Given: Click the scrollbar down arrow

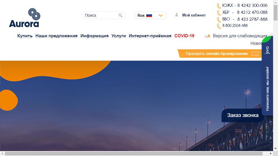Looking at the screenshot, I should pyautogui.click(x=275, y=149).
